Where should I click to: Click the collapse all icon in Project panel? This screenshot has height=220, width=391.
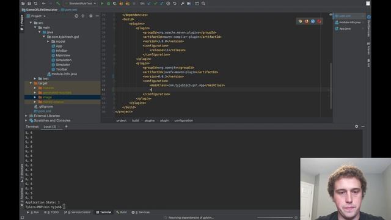[83, 16]
